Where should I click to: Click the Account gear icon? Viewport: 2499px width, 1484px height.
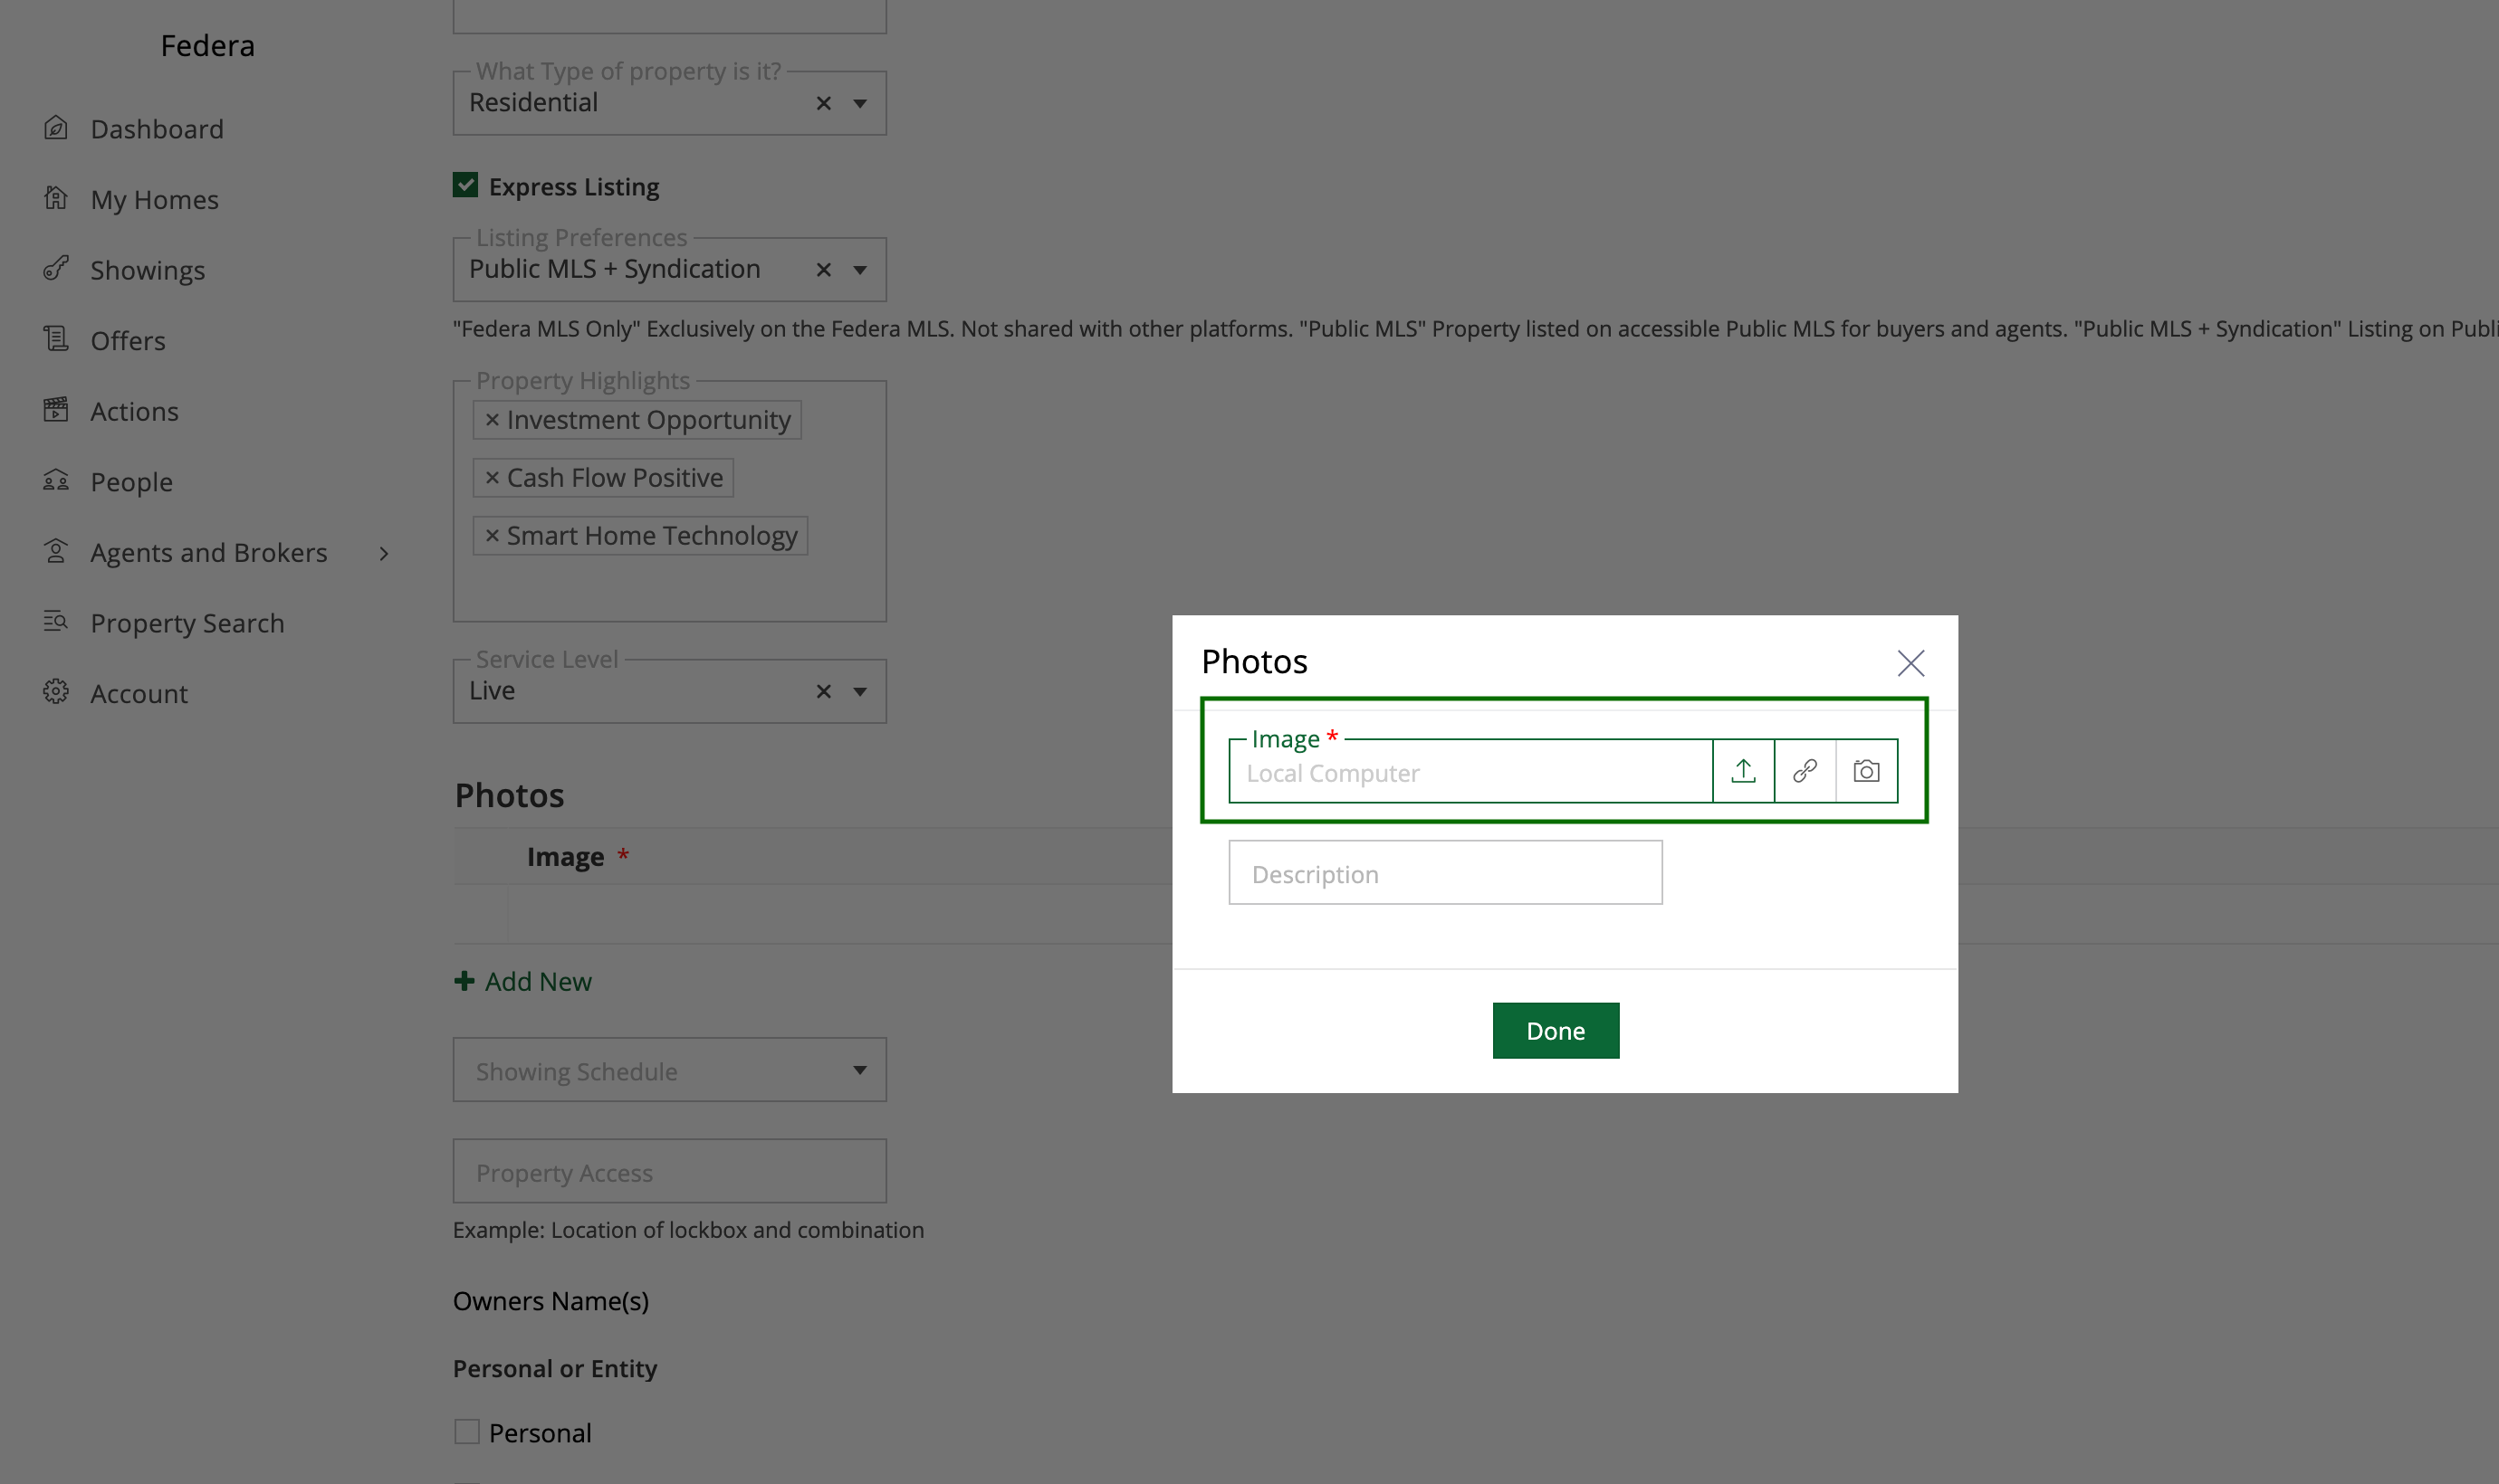point(56,692)
